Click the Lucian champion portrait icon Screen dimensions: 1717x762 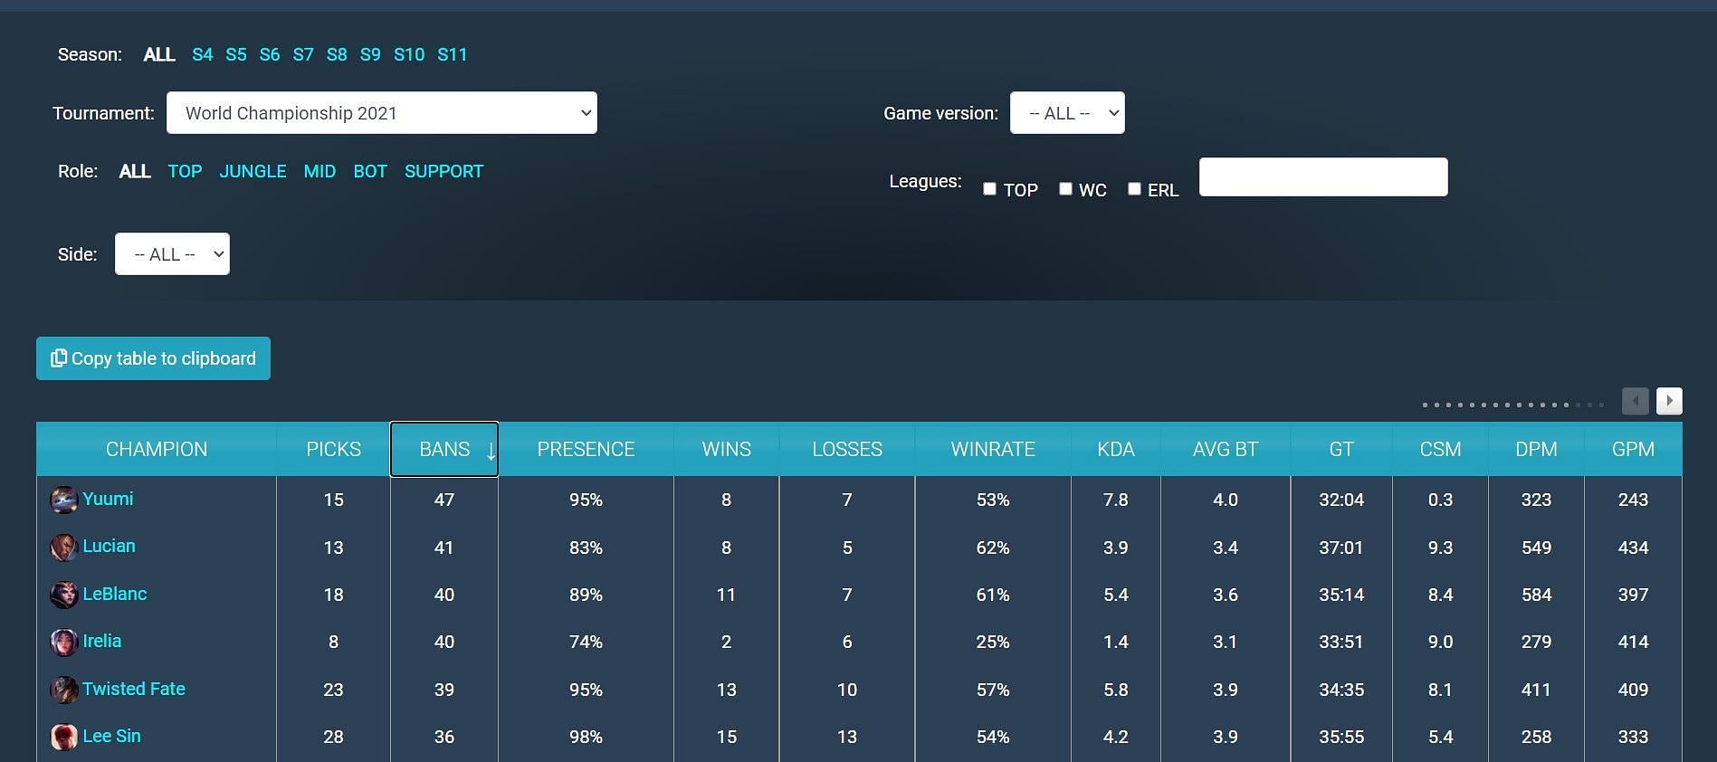coord(63,548)
